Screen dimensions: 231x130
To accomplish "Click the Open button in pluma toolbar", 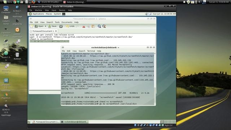I will point(39,26).
